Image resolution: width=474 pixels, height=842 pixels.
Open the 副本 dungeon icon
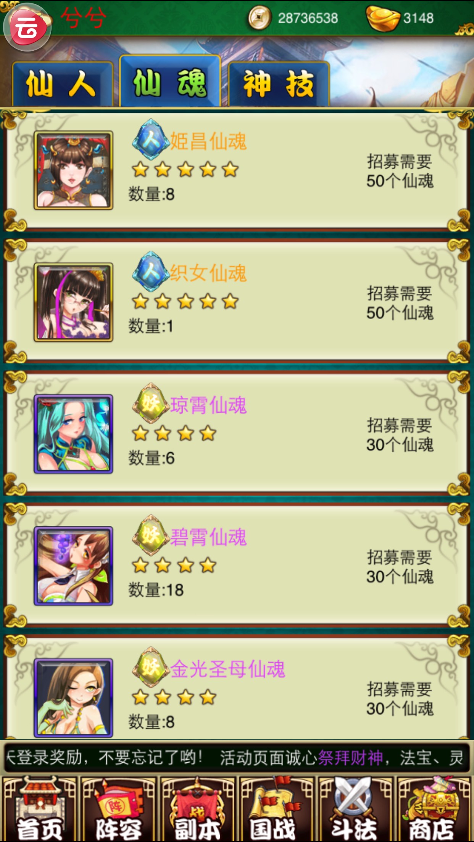point(197,808)
